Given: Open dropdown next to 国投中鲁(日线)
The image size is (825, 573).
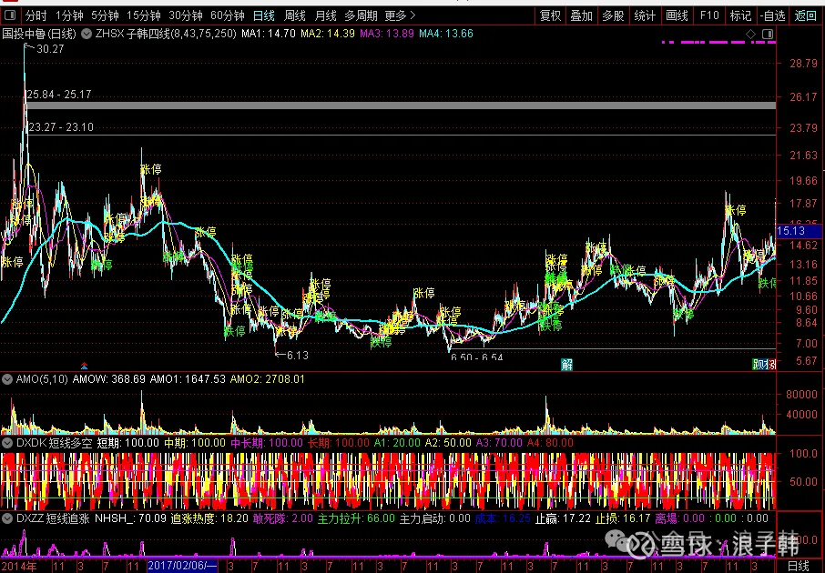Looking at the screenshot, I should click(87, 35).
